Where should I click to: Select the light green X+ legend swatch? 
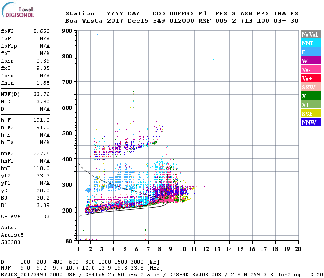coord(310,105)
